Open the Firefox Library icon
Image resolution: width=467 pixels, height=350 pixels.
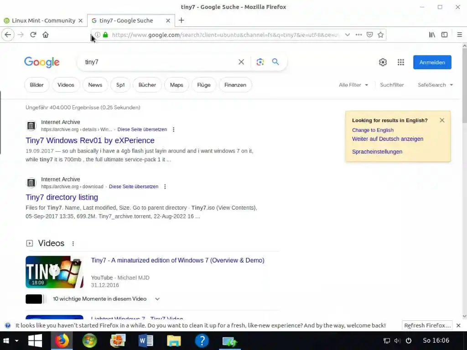click(432, 35)
